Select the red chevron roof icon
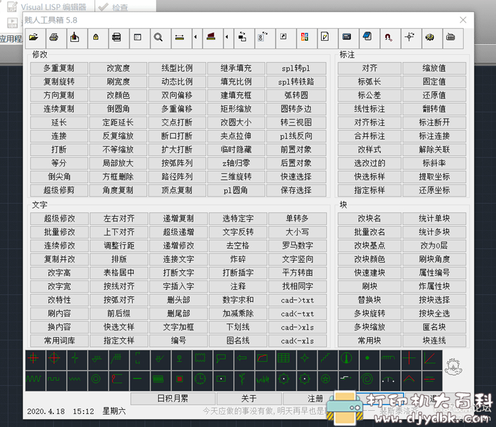Image resolution: width=496 pixels, height=427 pixels. click(x=411, y=381)
